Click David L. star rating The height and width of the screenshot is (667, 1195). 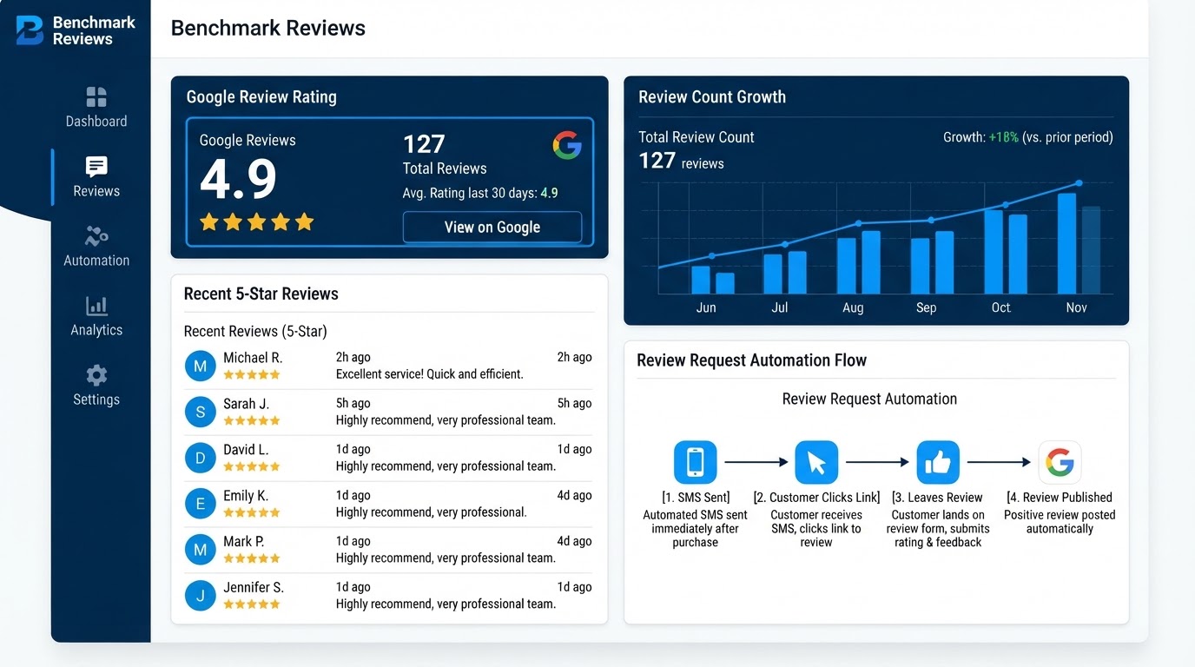pos(252,466)
